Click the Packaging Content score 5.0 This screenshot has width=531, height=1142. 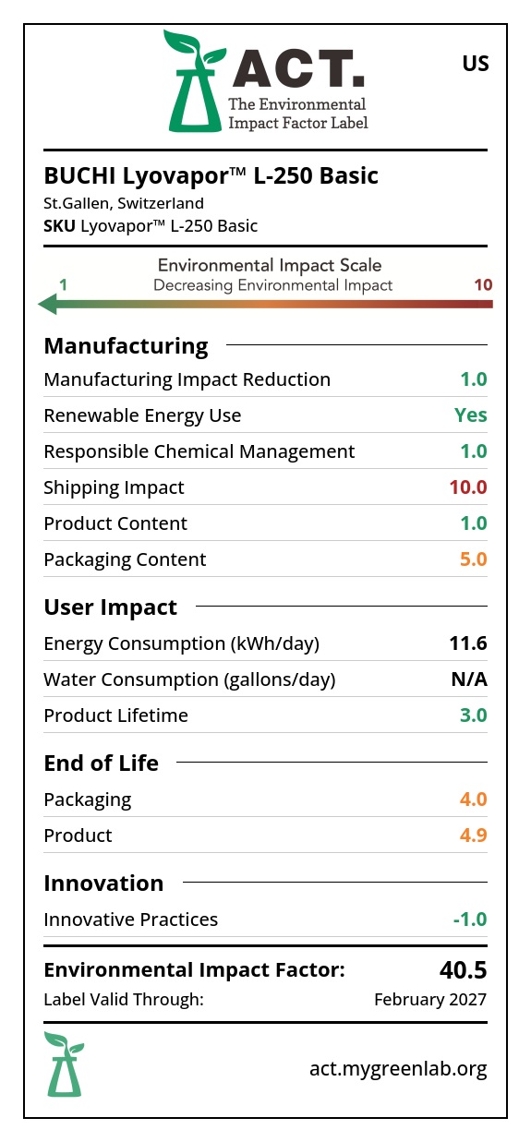click(x=474, y=559)
